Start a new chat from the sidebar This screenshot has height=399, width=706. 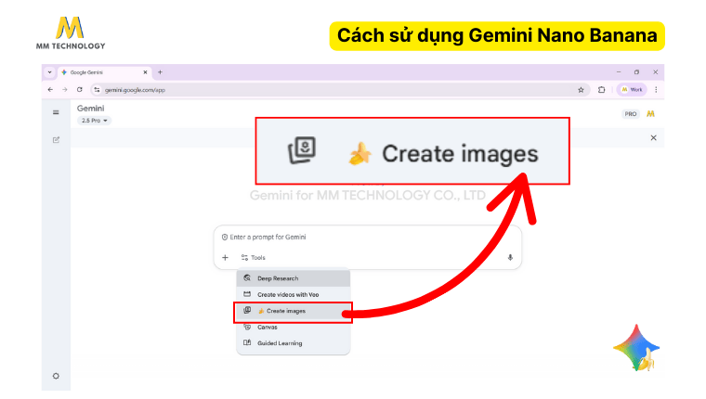click(x=56, y=140)
